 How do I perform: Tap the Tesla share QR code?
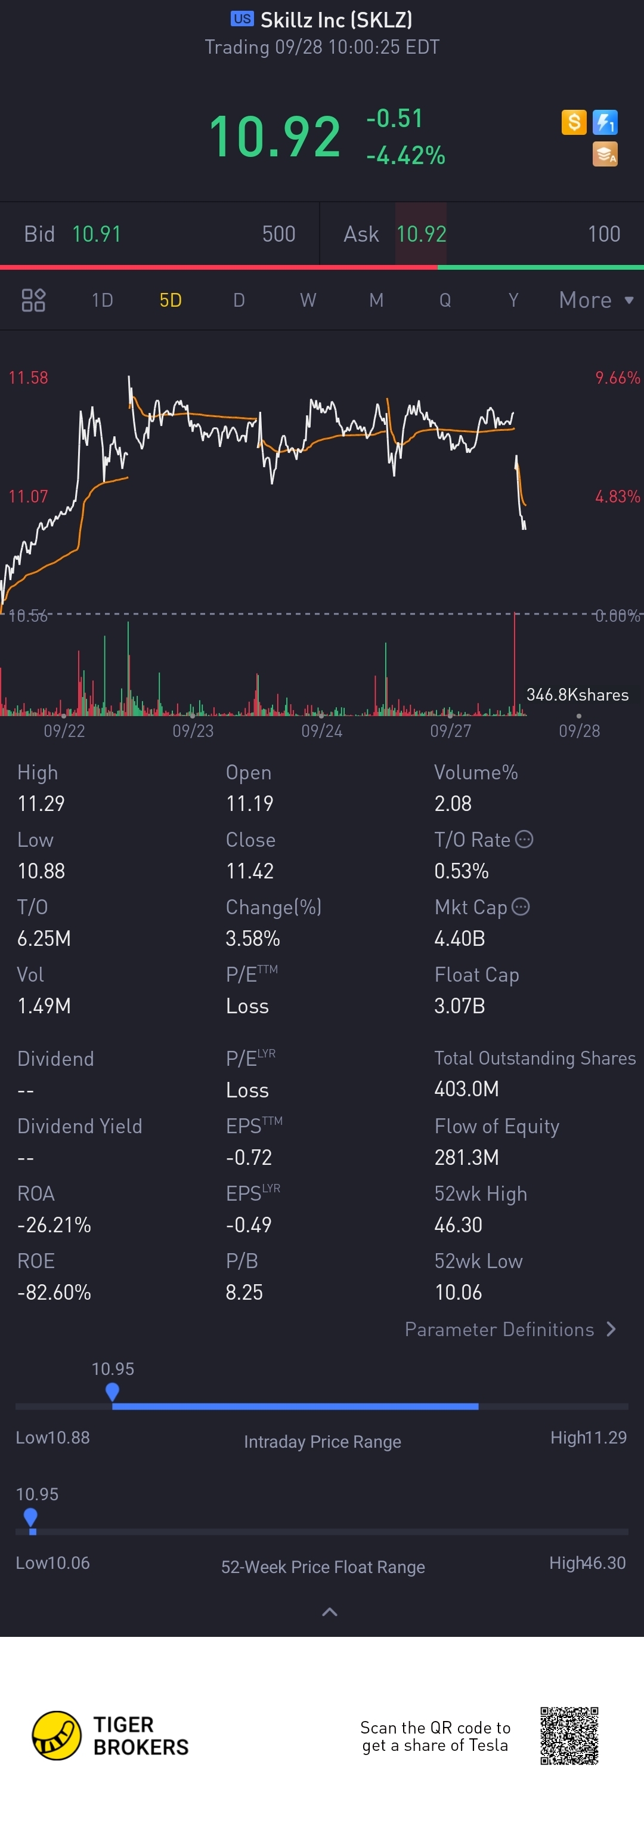pyautogui.click(x=569, y=1735)
